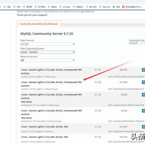
Task: Click the 615.0M file size
Action: coord(124,82)
